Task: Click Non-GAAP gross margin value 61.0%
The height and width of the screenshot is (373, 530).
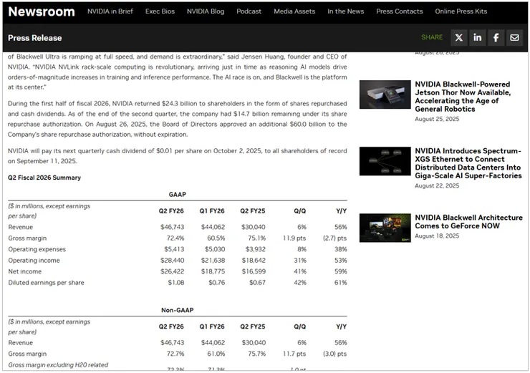Action: pos(216,354)
